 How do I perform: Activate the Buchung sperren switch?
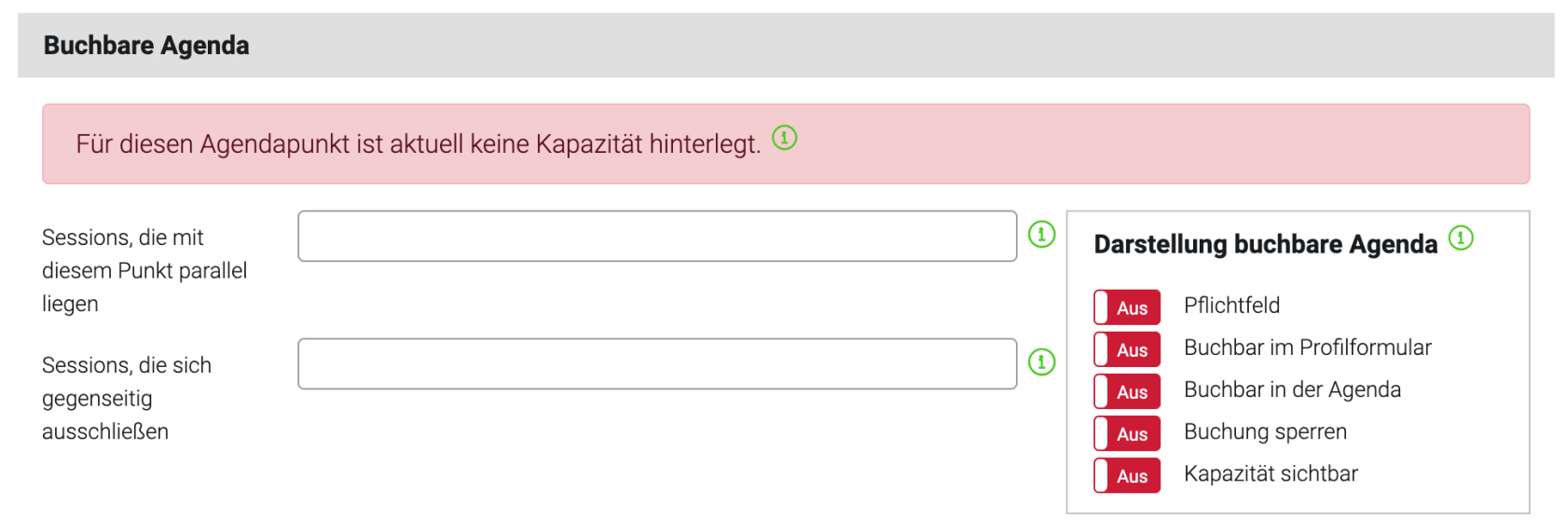coord(1127,433)
